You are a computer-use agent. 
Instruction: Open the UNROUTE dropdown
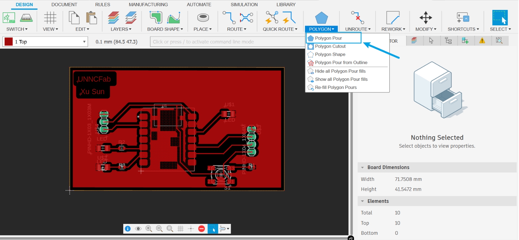pos(358,29)
